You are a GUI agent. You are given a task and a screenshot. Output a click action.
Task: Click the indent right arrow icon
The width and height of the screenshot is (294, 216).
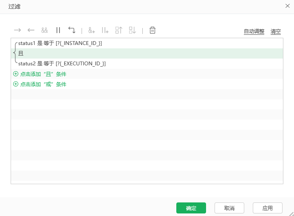point(17,30)
